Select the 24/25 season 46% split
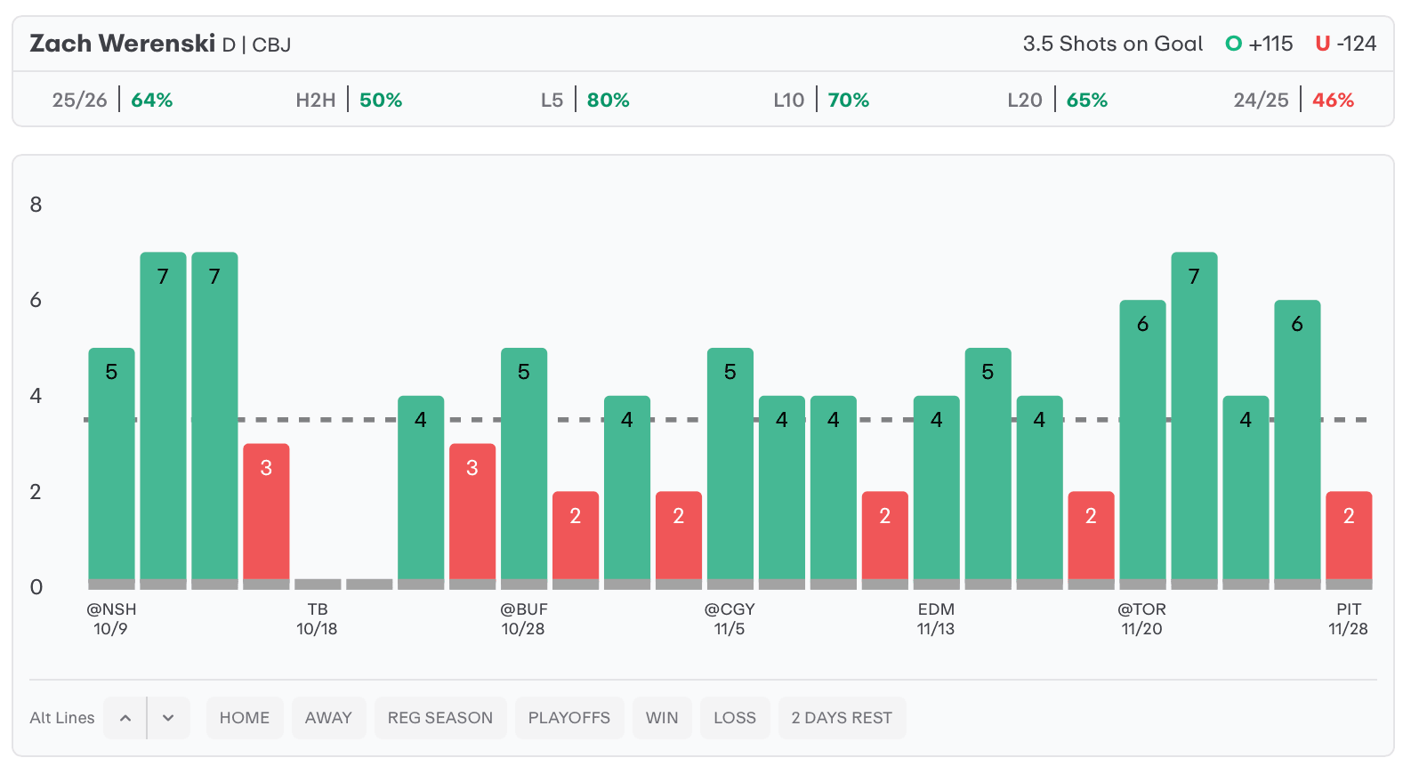1411x774 pixels. [1294, 100]
